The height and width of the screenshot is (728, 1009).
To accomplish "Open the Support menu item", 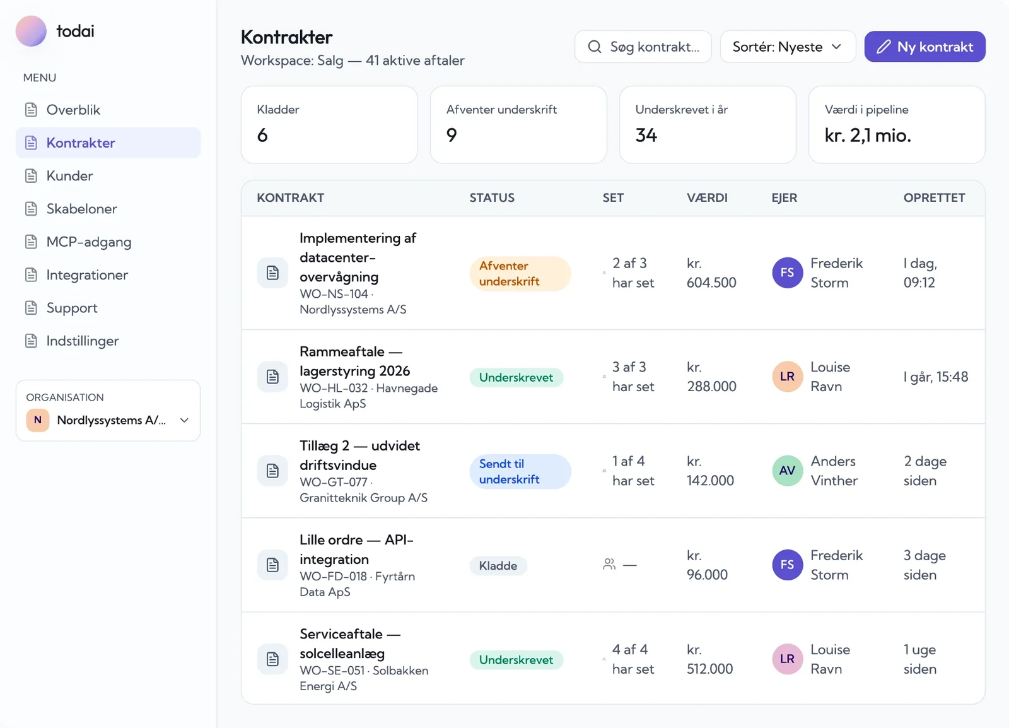I will [x=108, y=308].
